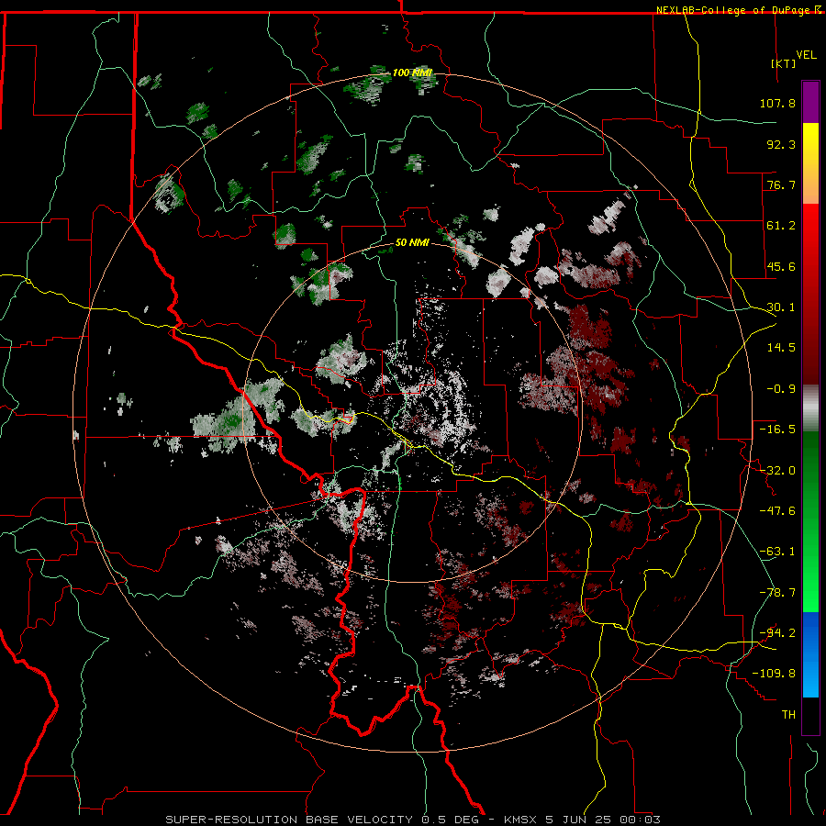
Task: Click the 100 NMI range ring label
Action: coord(412,73)
